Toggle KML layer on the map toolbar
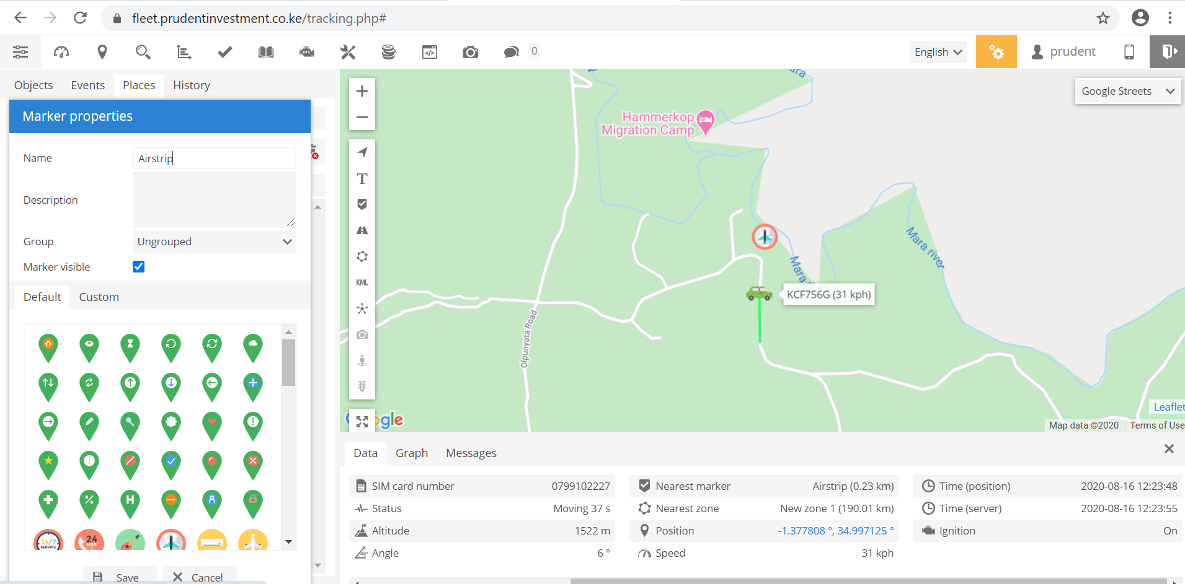This screenshot has height=584, width=1185. [x=362, y=282]
